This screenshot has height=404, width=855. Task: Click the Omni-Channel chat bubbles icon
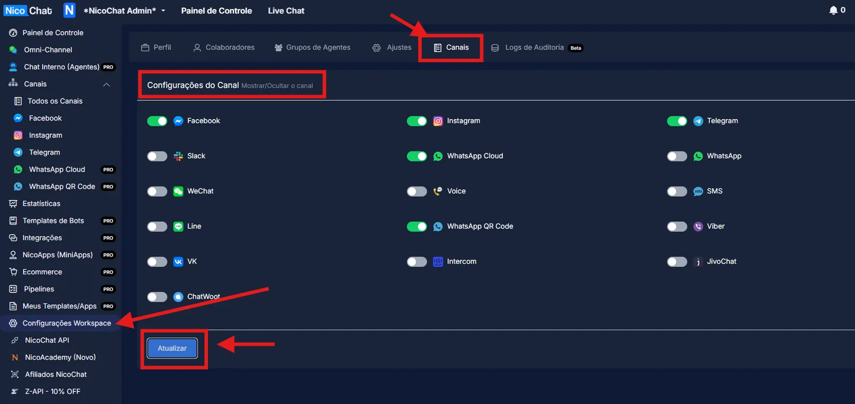point(13,50)
